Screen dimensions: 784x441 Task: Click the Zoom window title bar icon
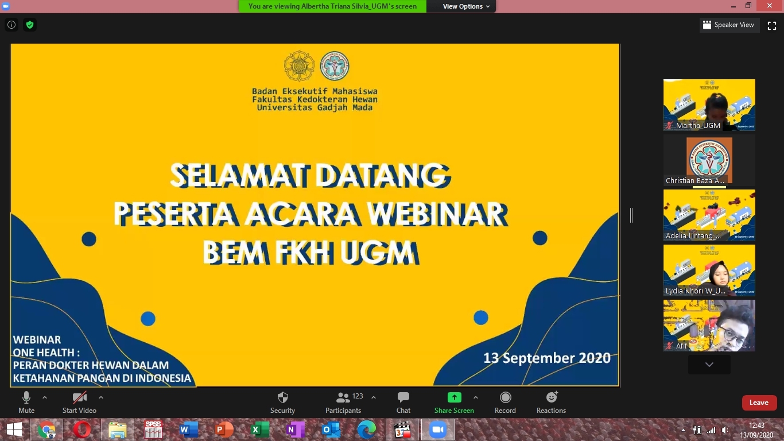[x=6, y=6]
